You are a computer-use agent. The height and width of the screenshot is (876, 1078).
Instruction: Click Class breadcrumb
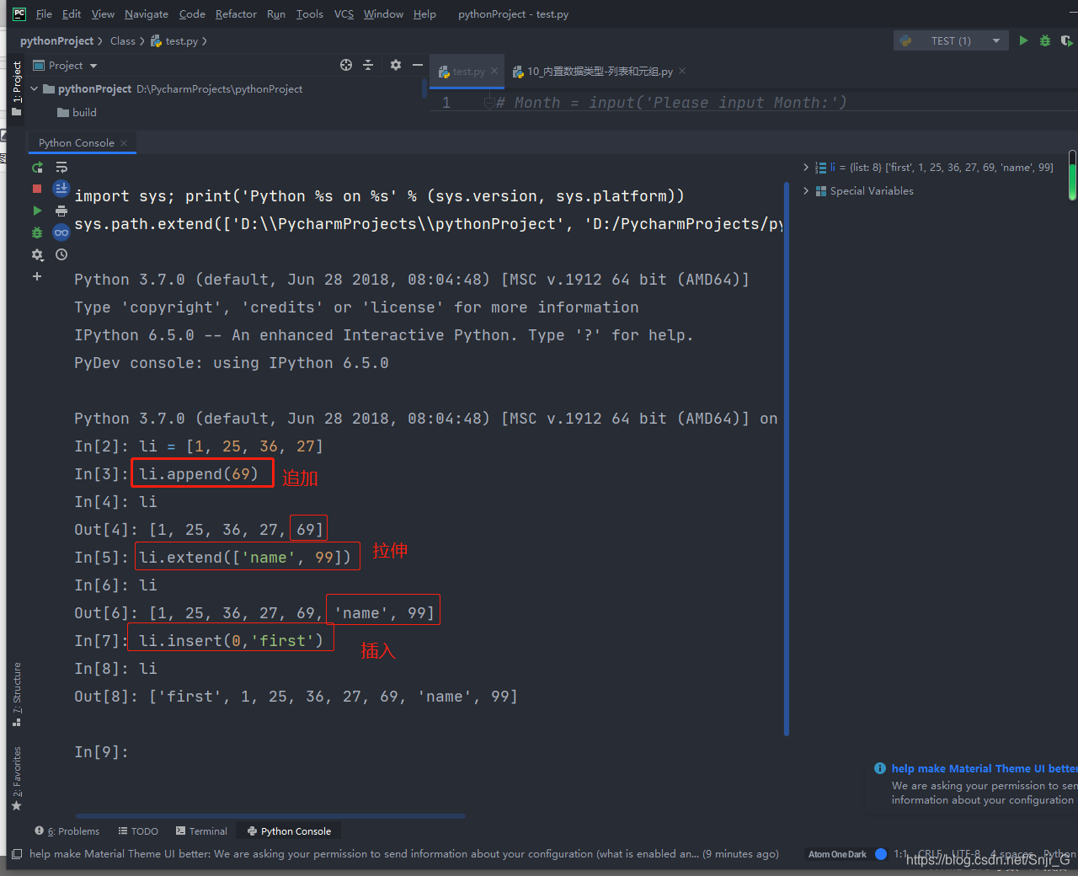tap(123, 41)
